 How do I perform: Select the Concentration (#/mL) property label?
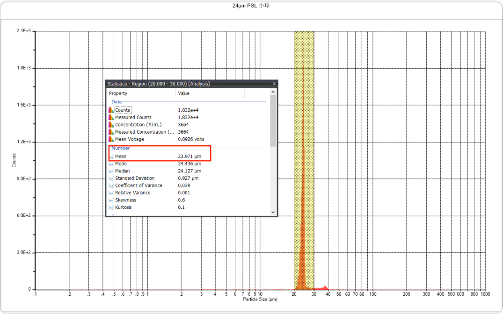pos(138,125)
